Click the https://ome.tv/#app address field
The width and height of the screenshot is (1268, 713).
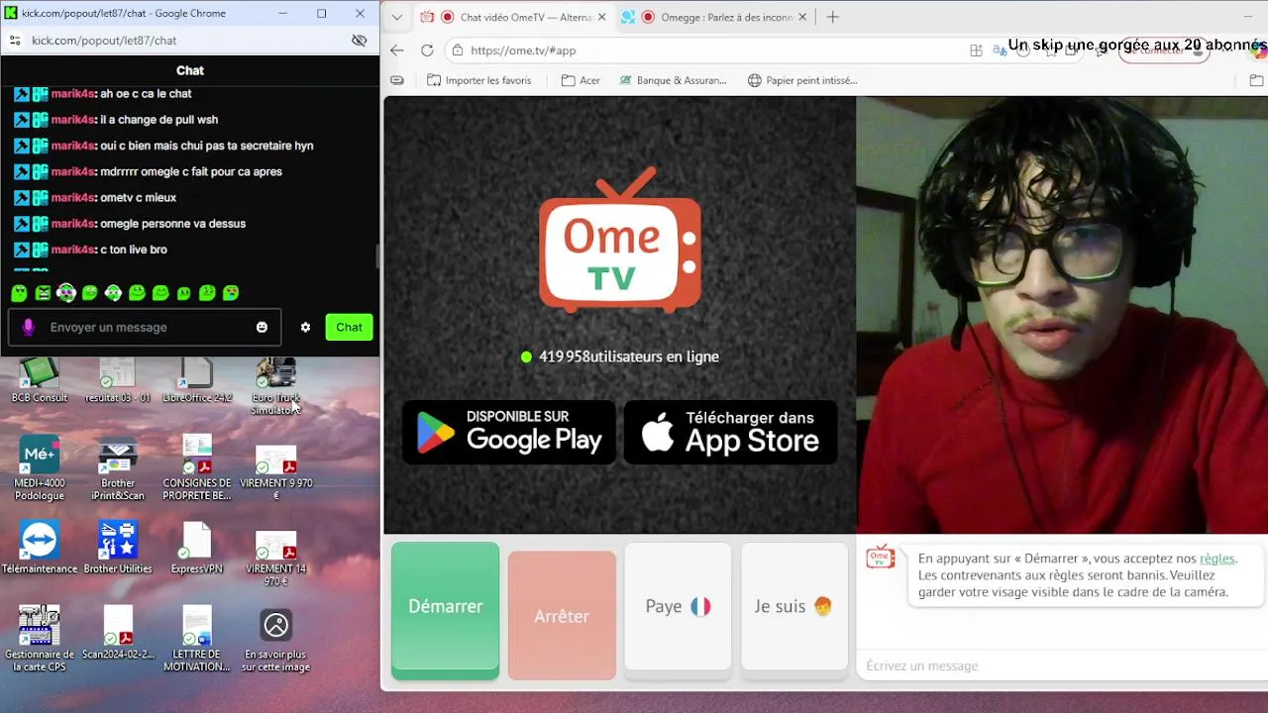pos(523,51)
